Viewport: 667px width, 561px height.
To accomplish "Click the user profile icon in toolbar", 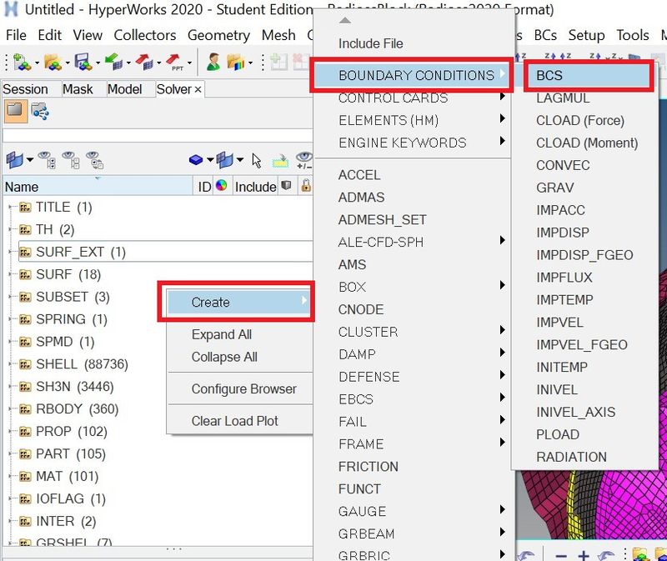I will (213, 63).
